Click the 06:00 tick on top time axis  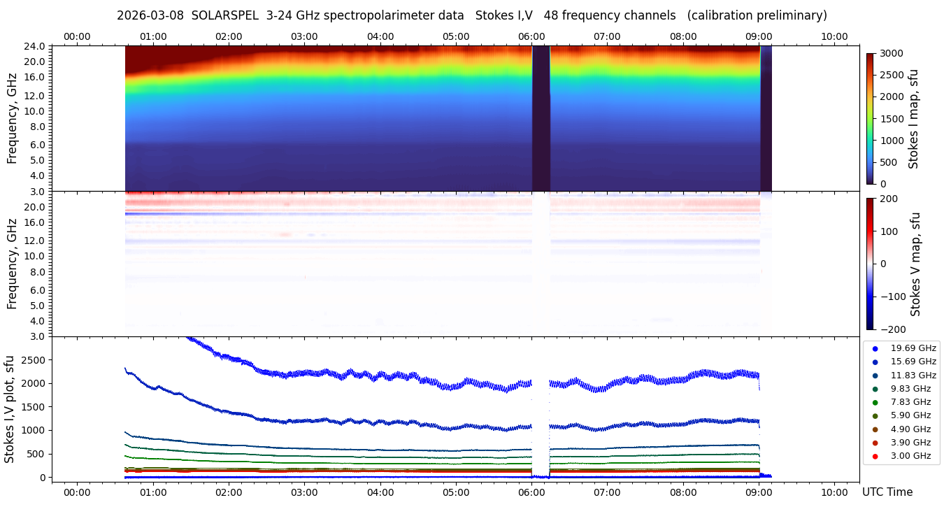click(531, 36)
